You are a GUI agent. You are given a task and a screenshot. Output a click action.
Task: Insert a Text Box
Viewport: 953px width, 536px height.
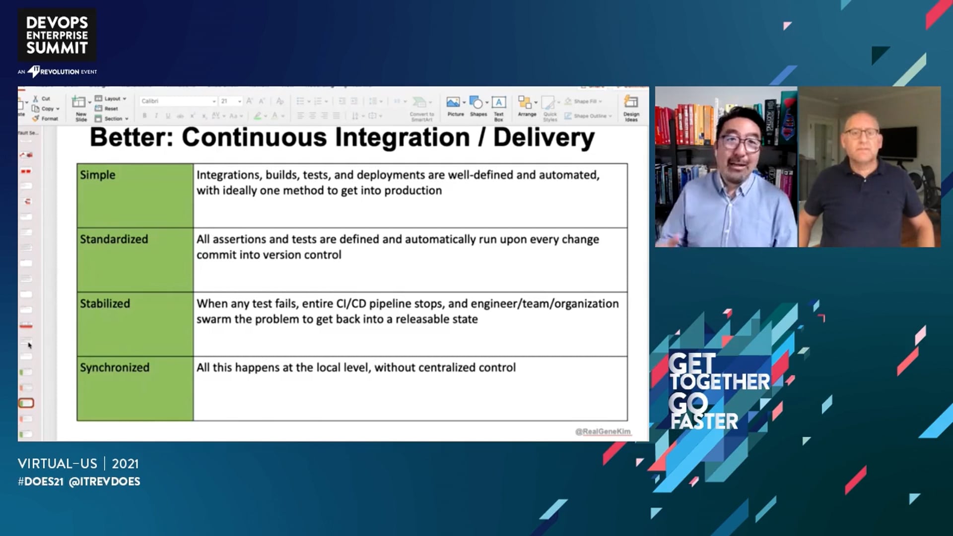(499, 108)
